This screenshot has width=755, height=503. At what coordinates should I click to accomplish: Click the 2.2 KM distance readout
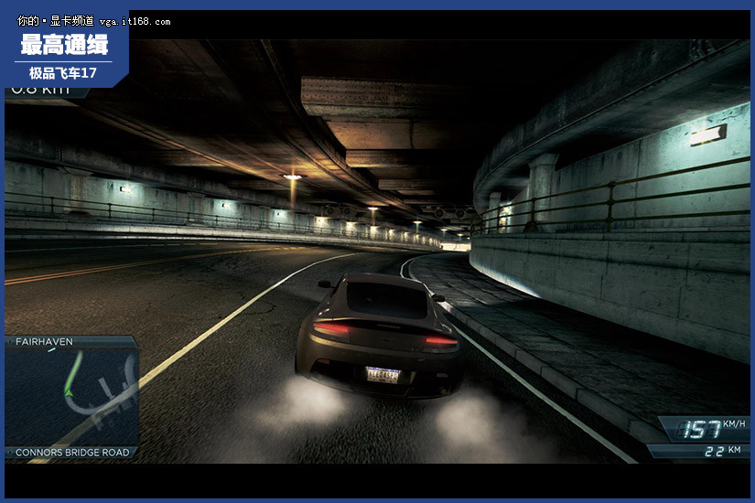point(723,451)
